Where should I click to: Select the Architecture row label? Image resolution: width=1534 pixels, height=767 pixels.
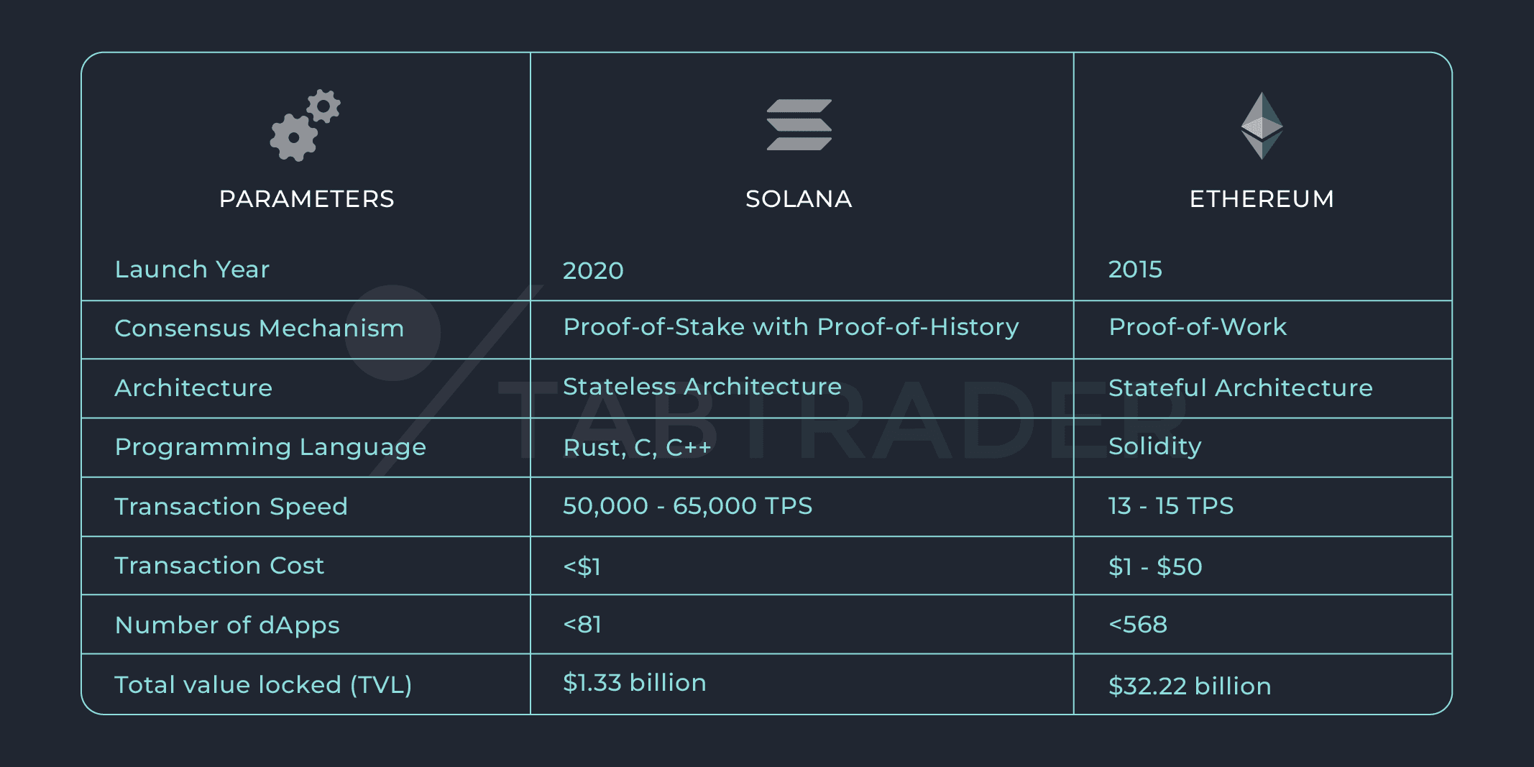point(193,388)
